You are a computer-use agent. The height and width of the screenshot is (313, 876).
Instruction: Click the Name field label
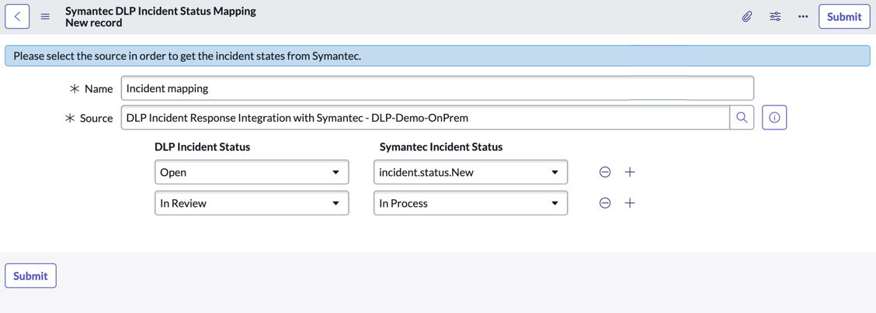coord(99,88)
